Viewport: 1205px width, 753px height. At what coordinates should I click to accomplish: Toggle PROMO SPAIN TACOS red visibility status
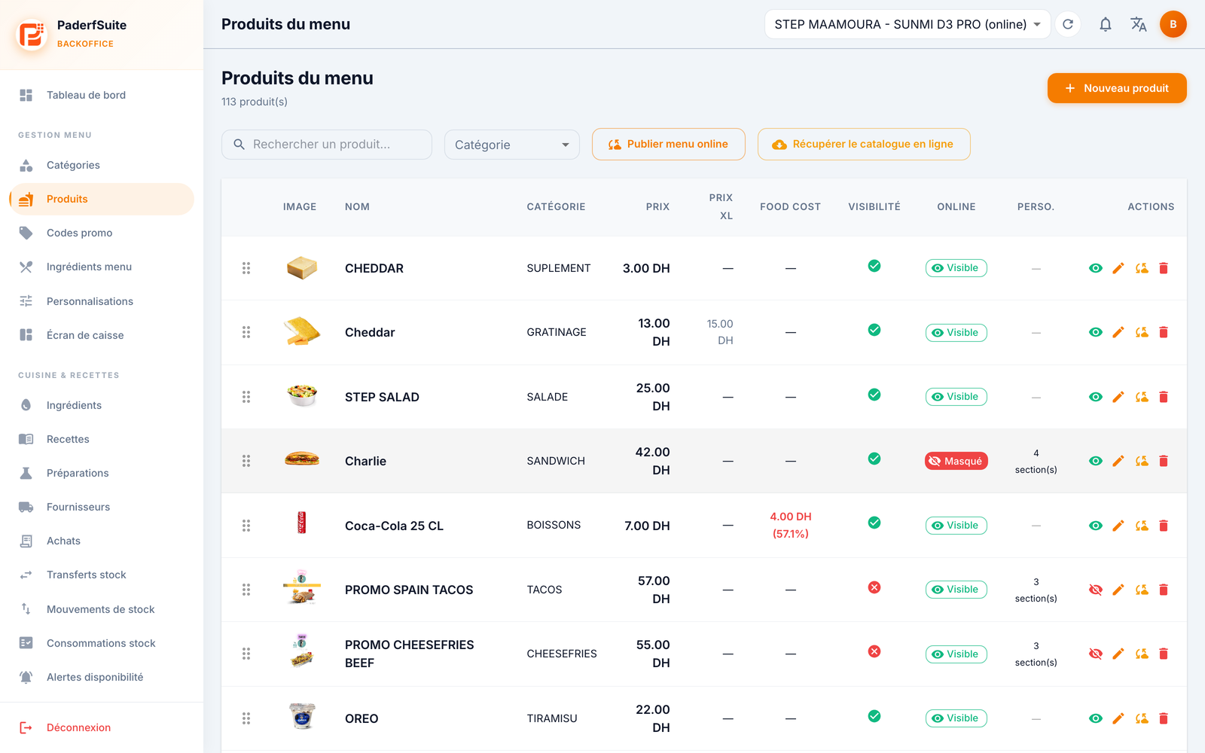[874, 587]
